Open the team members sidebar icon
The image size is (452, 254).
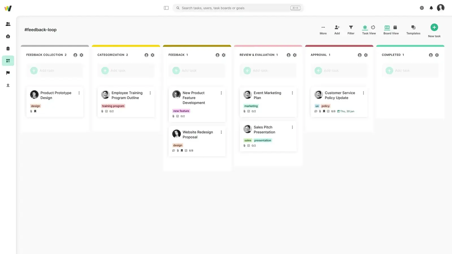(x=8, y=24)
